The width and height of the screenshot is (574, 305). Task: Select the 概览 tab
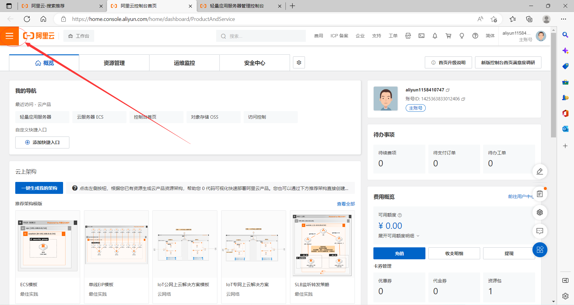tap(44, 63)
